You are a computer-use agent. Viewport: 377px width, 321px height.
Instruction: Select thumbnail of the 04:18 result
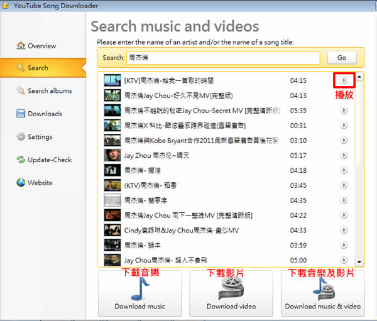click(112, 170)
